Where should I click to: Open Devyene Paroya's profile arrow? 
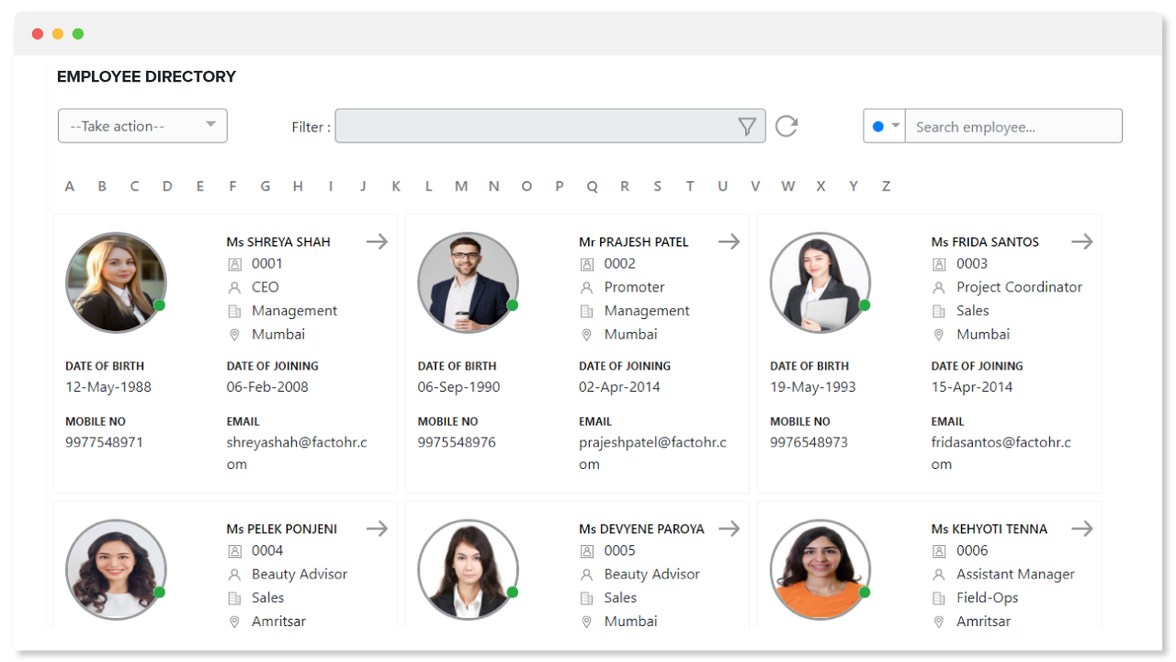point(729,529)
